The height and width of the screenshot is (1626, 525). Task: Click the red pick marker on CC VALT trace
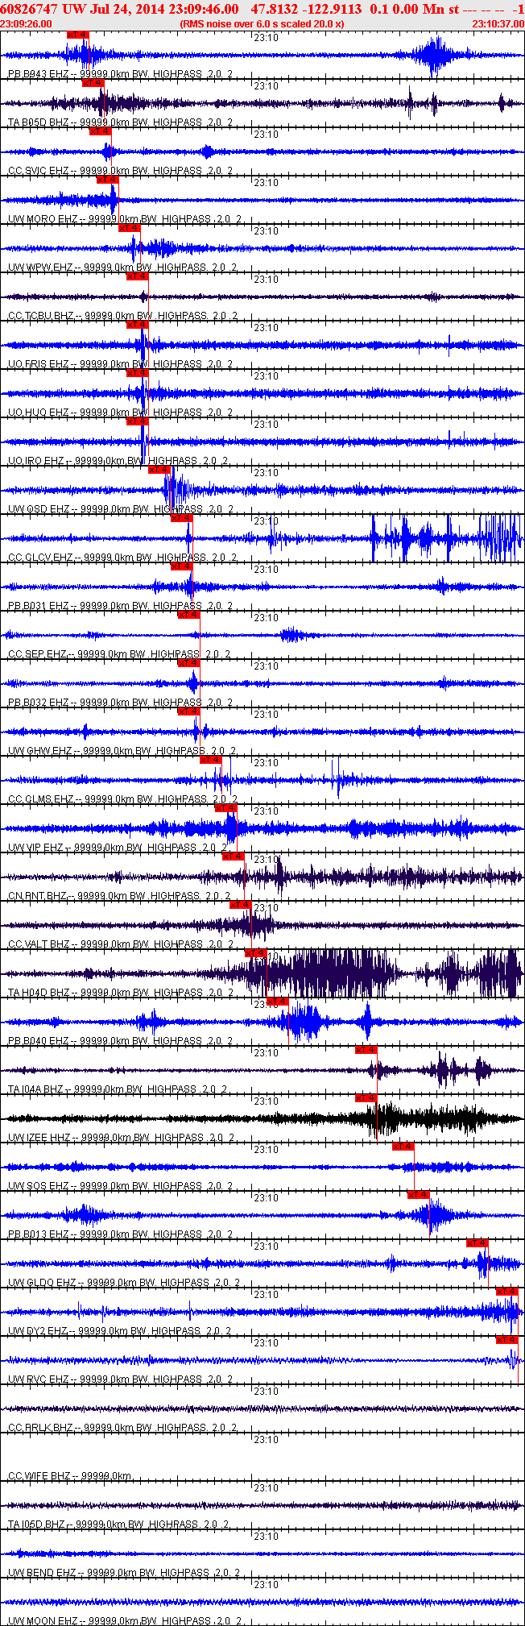pos(242,905)
